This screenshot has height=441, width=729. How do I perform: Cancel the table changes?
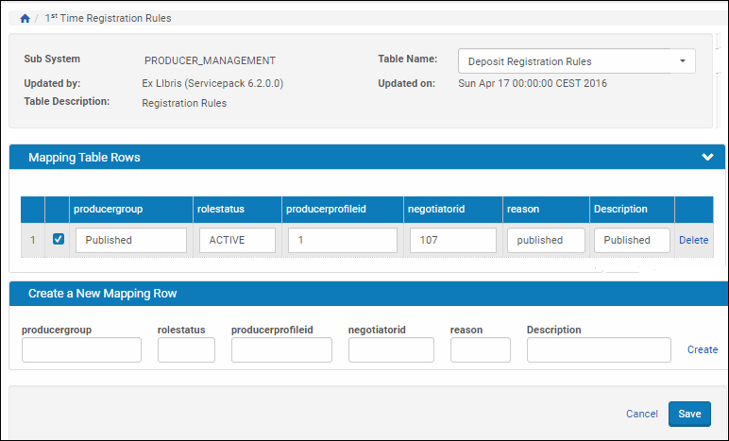(x=641, y=414)
